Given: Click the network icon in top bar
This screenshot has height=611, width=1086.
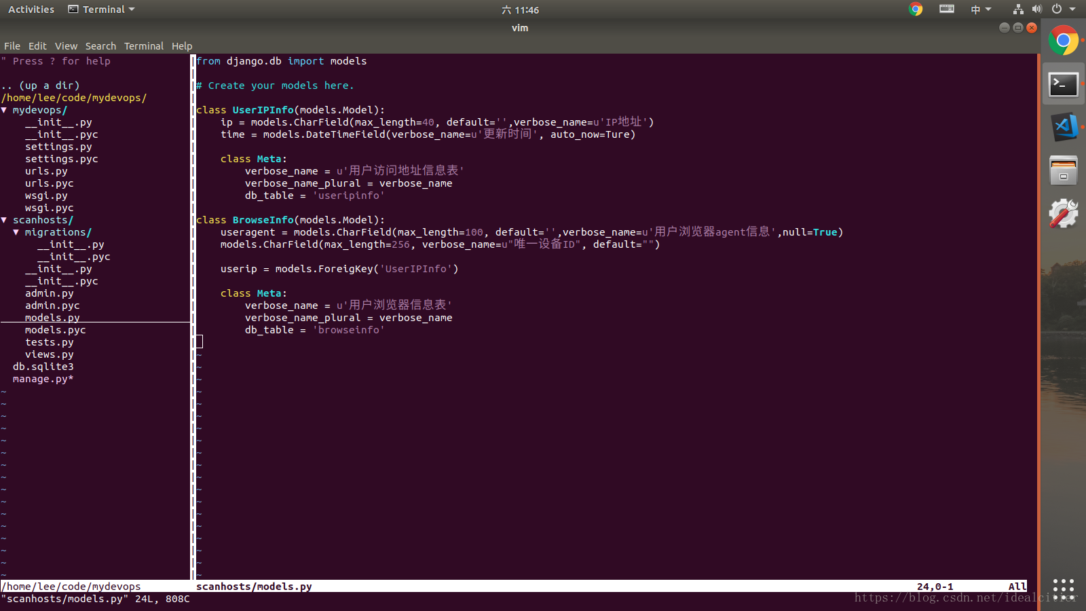Looking at the screenshot, I should (x=1017, y=10).
